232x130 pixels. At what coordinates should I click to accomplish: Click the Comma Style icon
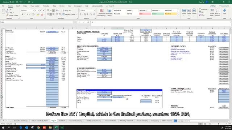88,14
